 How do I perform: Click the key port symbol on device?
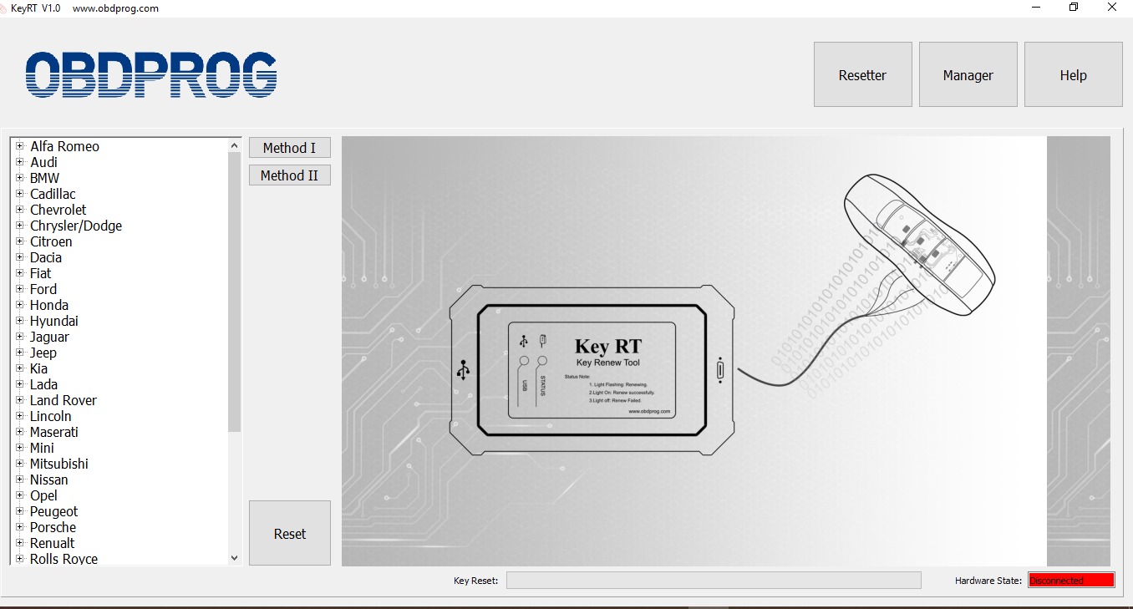point(720,370)
